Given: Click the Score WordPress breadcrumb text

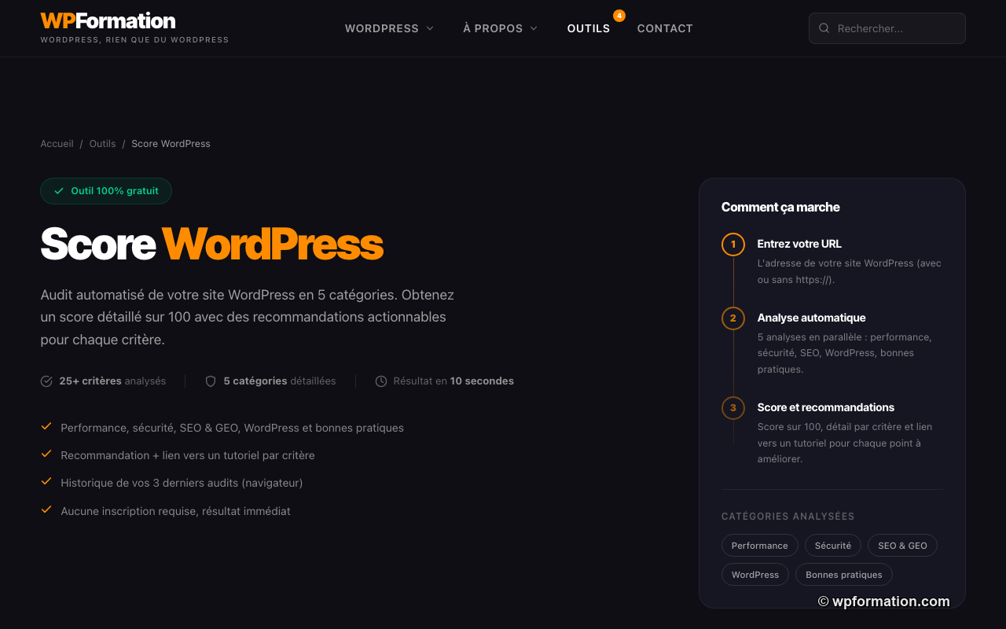Looking at the screenshot, I should click(x=171, y=144).
